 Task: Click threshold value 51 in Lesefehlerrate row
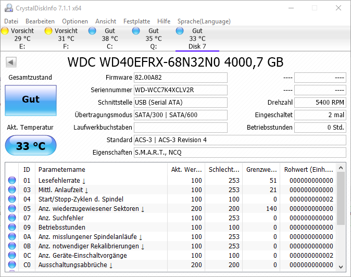point(273,180)
